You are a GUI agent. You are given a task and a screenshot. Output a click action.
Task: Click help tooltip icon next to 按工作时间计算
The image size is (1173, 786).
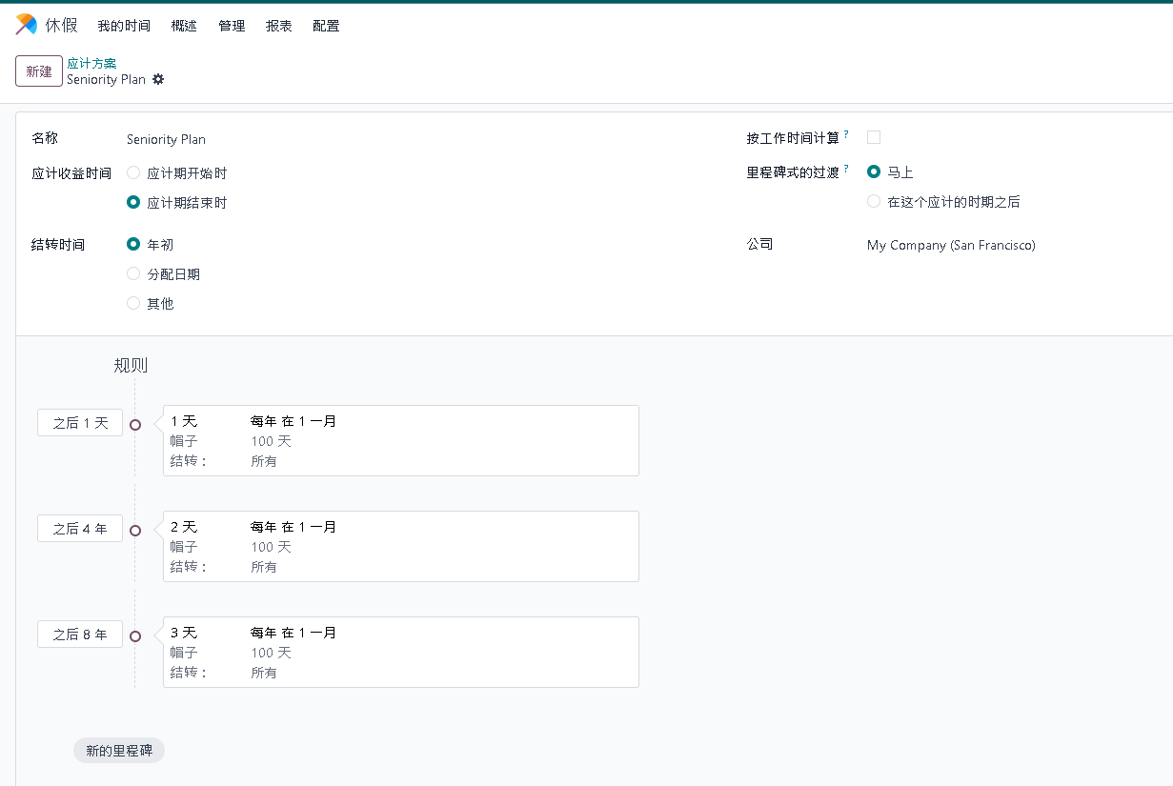tap(846, 134)
